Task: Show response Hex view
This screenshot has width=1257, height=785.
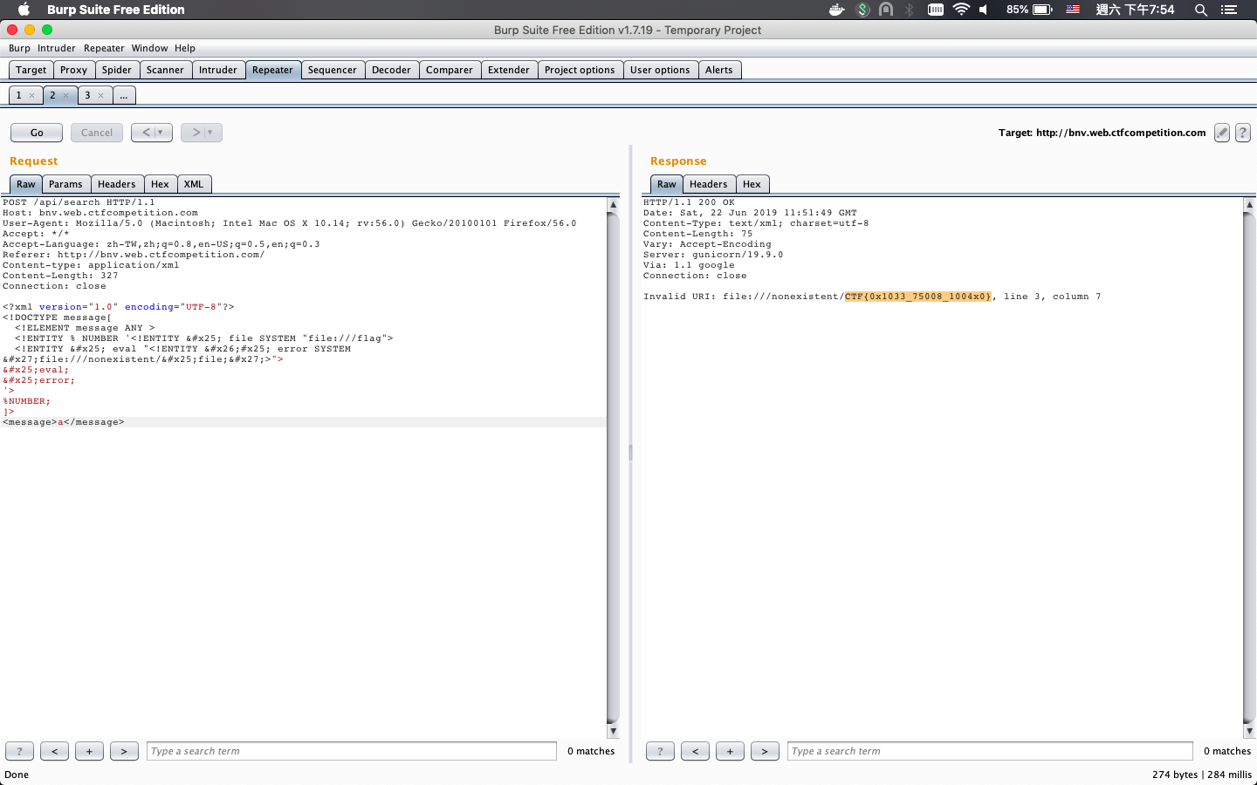Action: [x=752, y=184]
